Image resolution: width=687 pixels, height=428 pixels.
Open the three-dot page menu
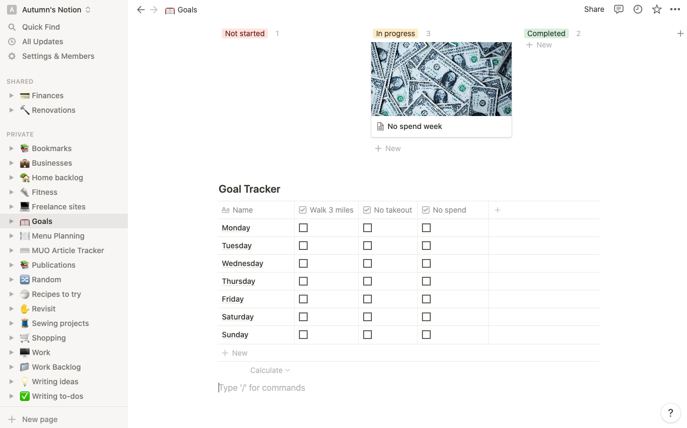[675, 9]
